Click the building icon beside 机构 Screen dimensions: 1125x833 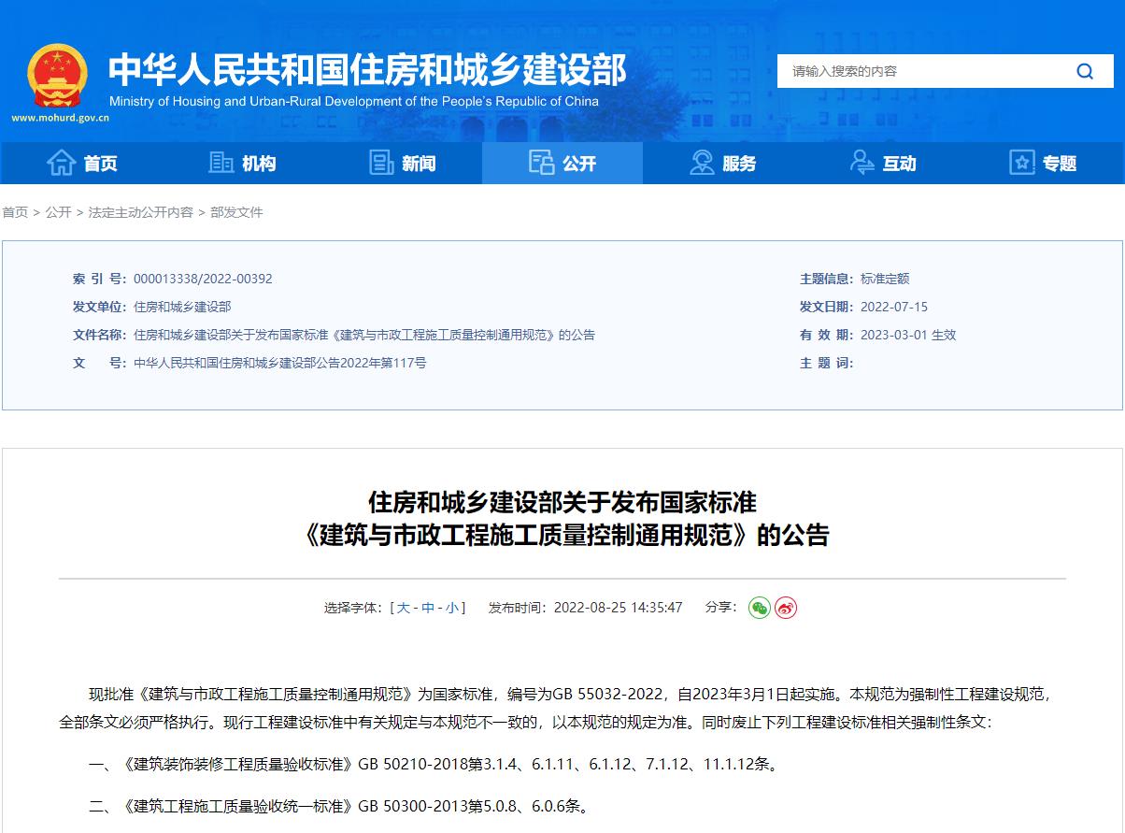coord(221,163)
